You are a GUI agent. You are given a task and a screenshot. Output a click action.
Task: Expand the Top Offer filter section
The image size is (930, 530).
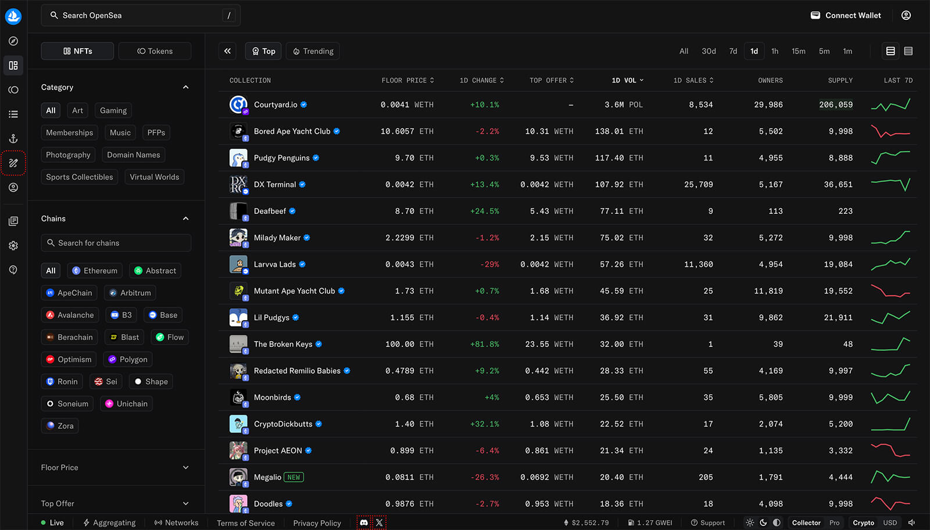pos(185,503)
